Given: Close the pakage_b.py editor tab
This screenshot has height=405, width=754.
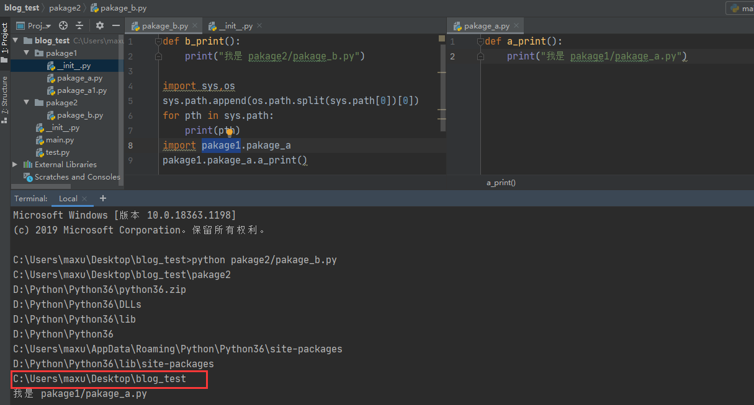Looking at the screenshot, I should (195, 26).
